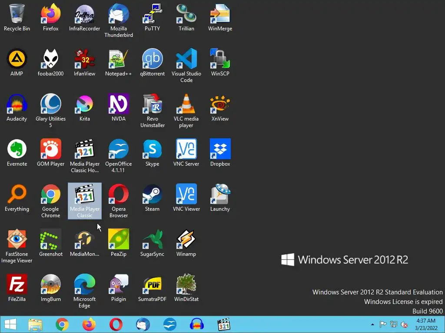The height and width of the screenshot is (333, 445).
Task: Click the VNC Viewer desktop icon
Action: click(186, 198)
